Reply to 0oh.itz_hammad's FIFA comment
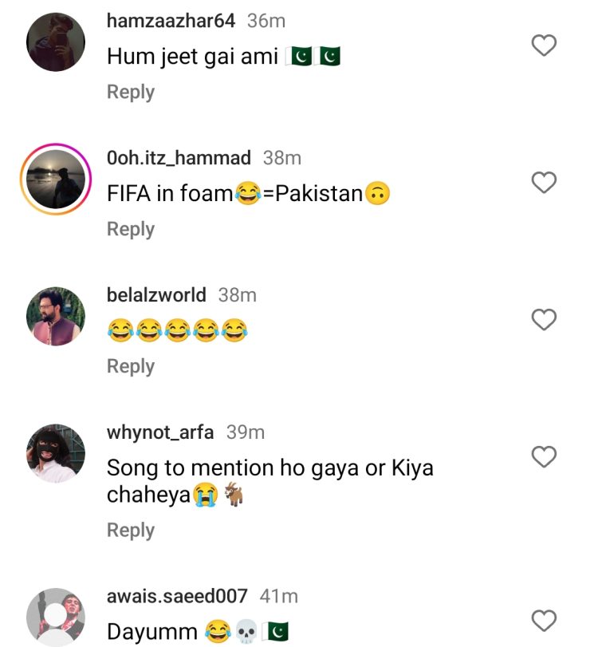 click(x=131, y=229)
